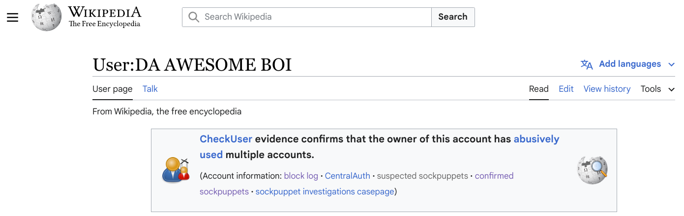Click the sockpuppet puppeteer icon
This screenshot has width=684, height=216.
pyautogui.click(x=176, y=170)
